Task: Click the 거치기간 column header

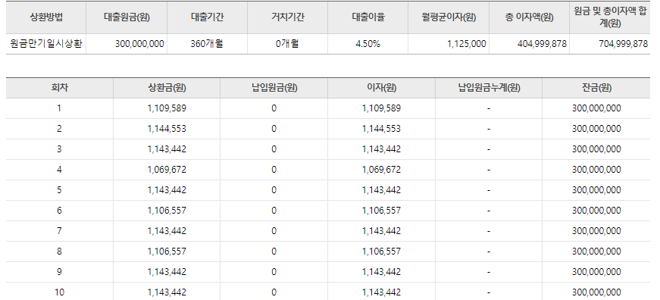Action: [x=287, y=17]
